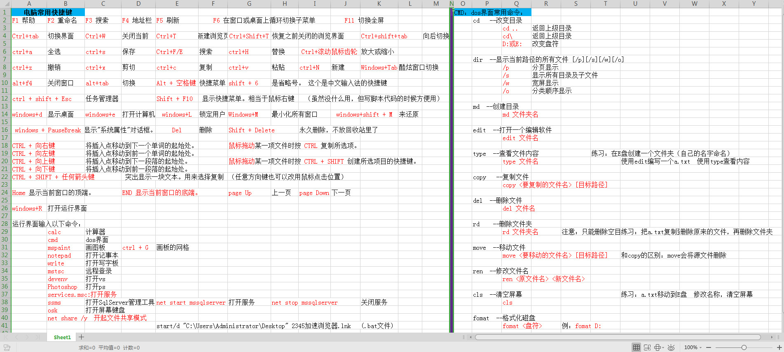Select row 1 header
The image size is (784, 352).
click(5, 12)
